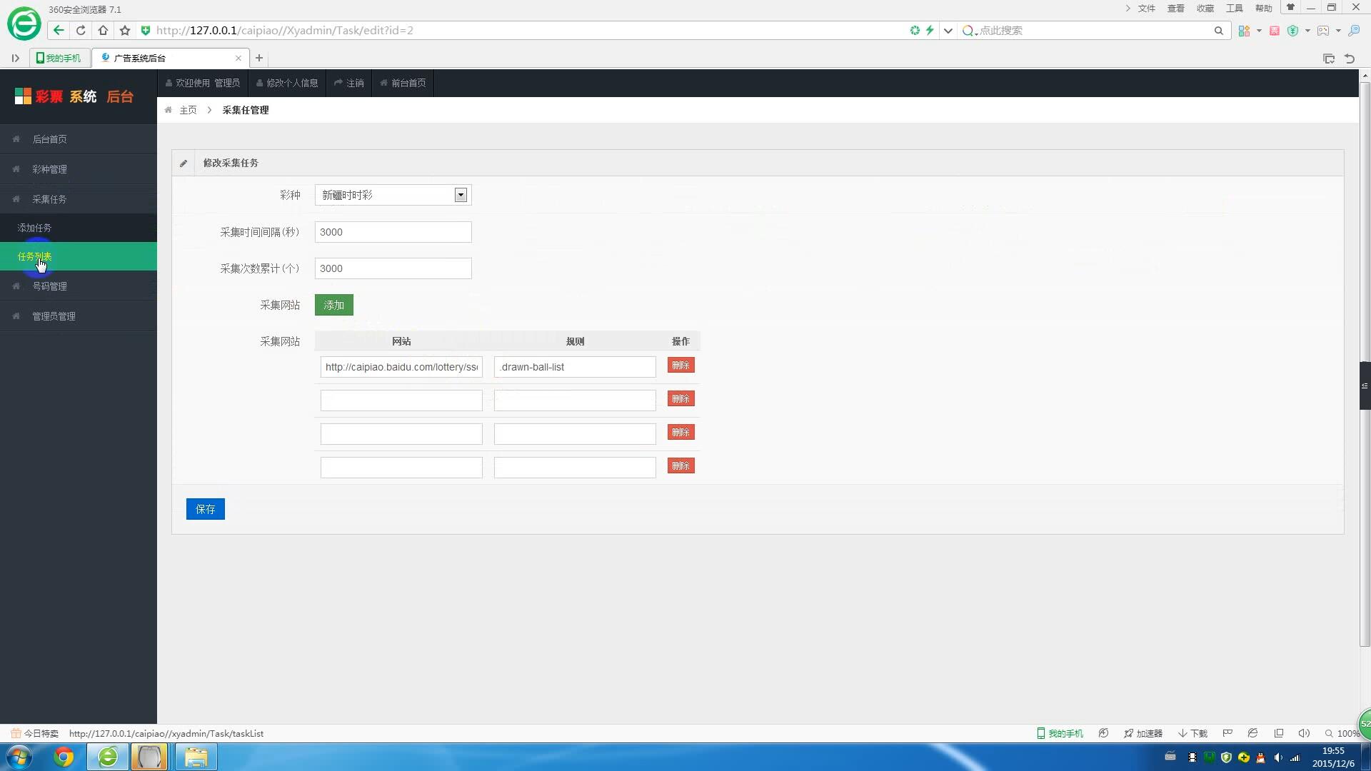Open 号码管理 in the sidebar
The height and width of the screenshot is (771, 1371).
pos(79,286)
